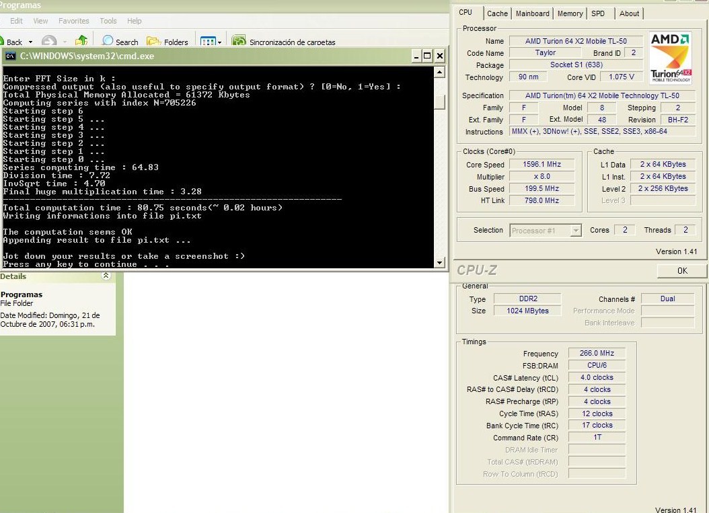709x513 pixels.
Task: Click the Channels # value Dual
Action: tap(667, 299)
